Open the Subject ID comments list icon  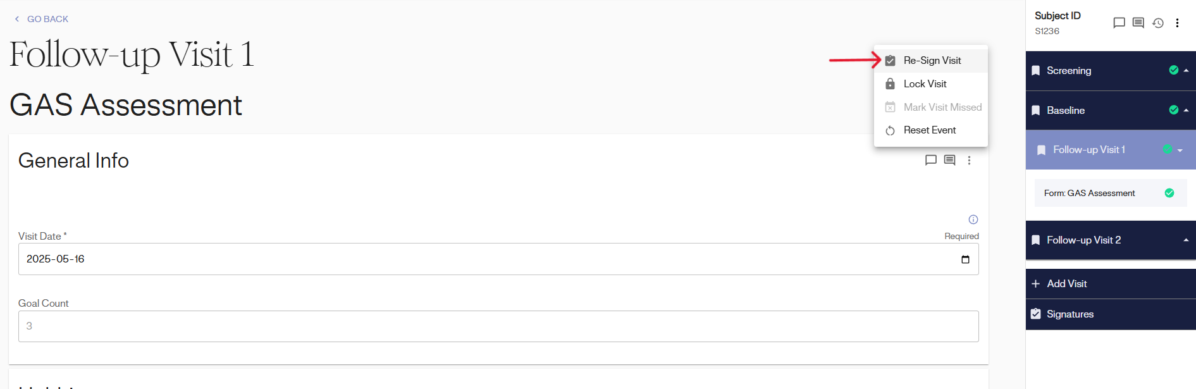(1138, 23)
